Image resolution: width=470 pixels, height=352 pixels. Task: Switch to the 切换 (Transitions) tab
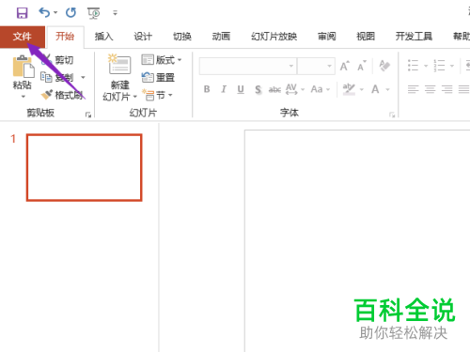(x=182, y=37)
